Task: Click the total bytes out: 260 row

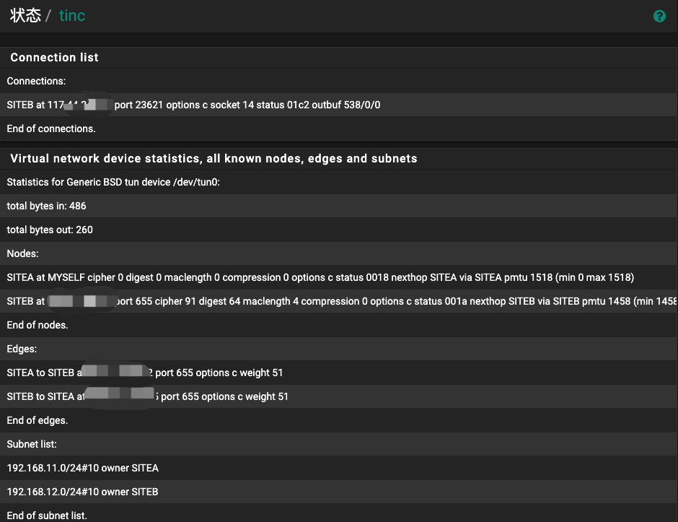Action: point(50,230)
